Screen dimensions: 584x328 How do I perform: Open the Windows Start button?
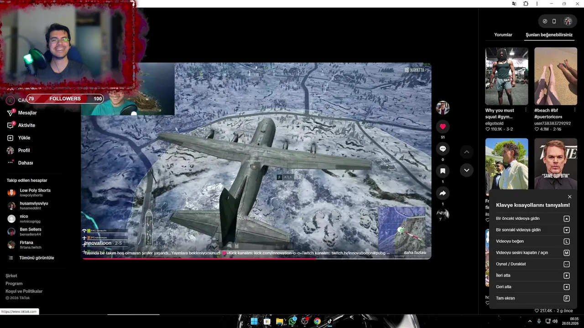254,321
